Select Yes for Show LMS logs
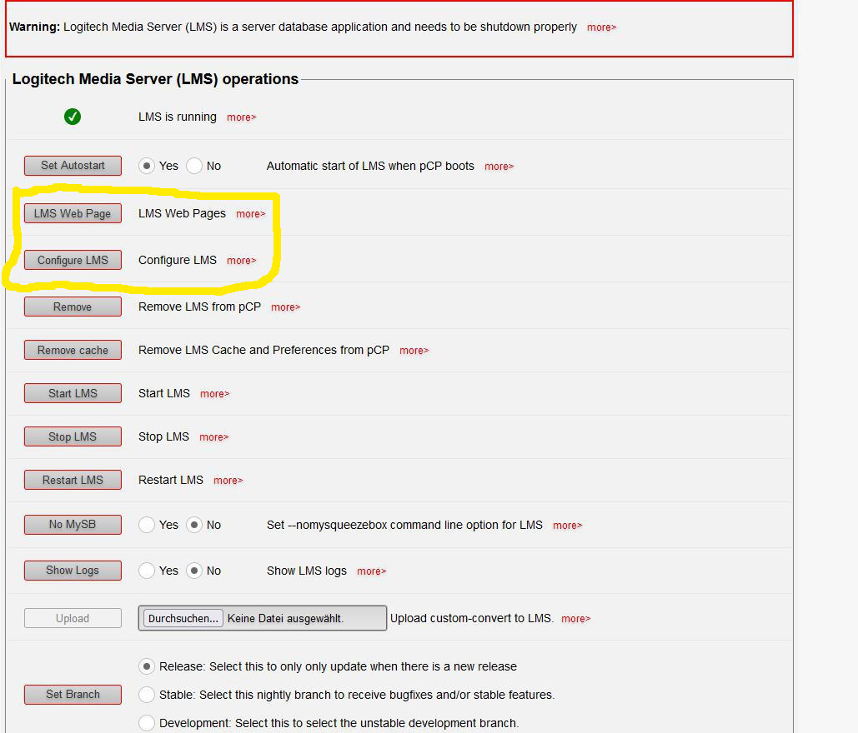The image size is (858, 733). tap(147, 571)
